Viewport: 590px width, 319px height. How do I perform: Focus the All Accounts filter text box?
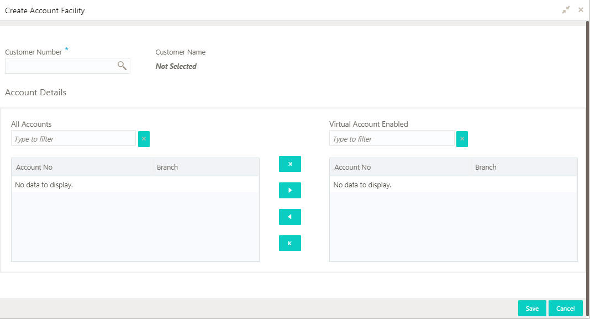[73, 138]
